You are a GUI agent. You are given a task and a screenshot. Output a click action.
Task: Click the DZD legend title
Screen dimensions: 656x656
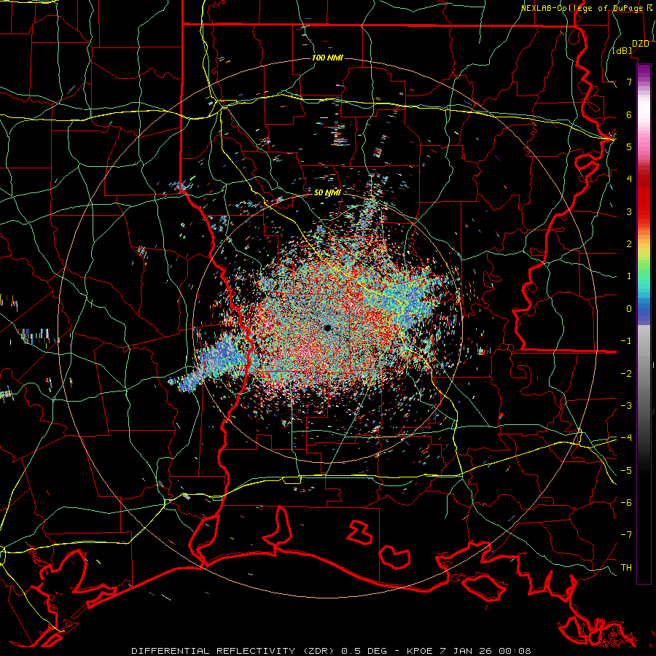pyautogui.click(x=641, y=44)
